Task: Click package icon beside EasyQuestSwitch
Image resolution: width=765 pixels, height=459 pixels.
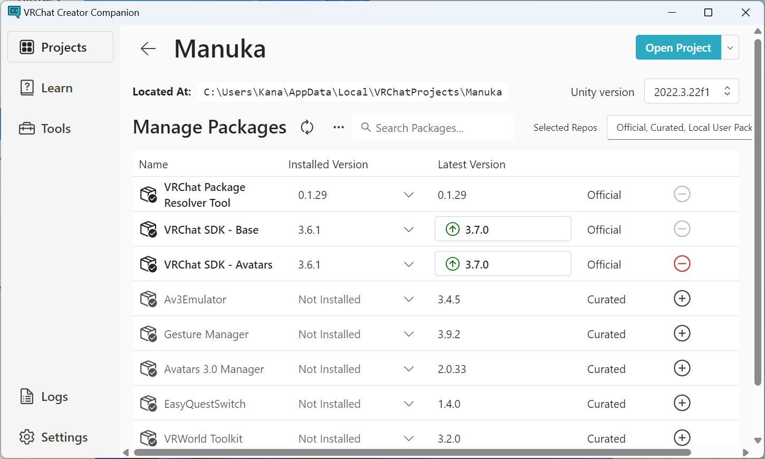Action: (x=148, y=404)
